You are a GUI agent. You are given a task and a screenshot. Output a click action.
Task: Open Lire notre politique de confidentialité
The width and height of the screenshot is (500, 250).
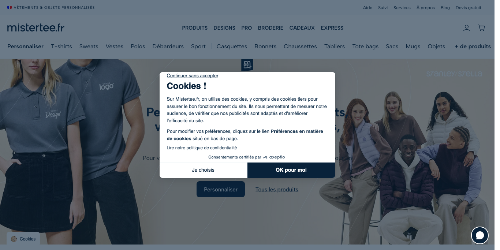pos(202,148)
